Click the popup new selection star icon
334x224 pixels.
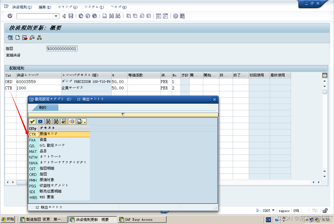pos(64,122)
